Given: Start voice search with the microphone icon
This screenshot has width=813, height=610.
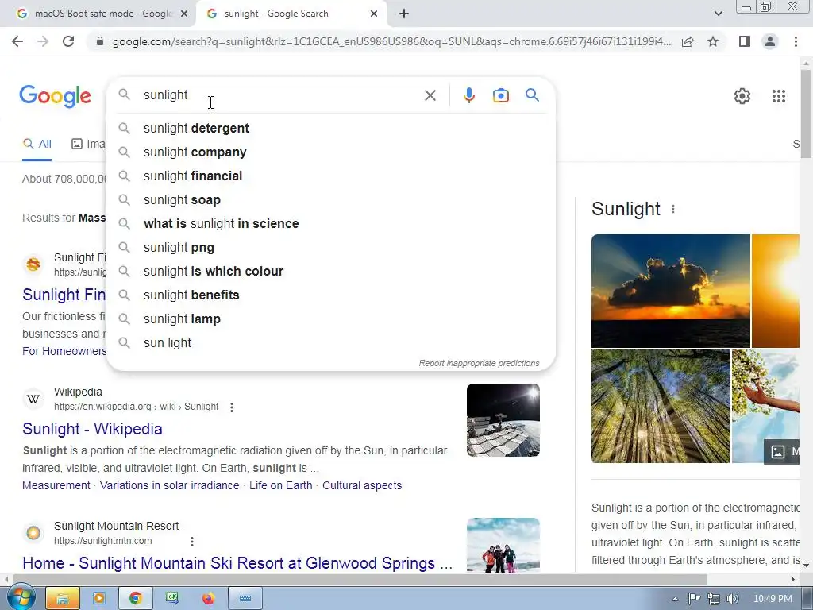Looking at the screenshot, I should (468, 95).
